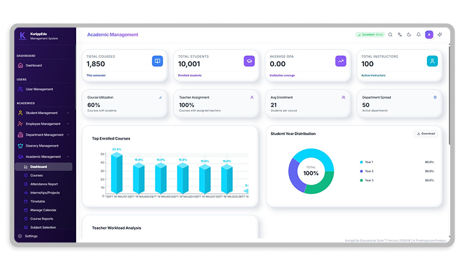Image resolution: width=465 pixels, height=270 pixels.
Task: Click the Employee Management icon
Action: tap(20, 124)
